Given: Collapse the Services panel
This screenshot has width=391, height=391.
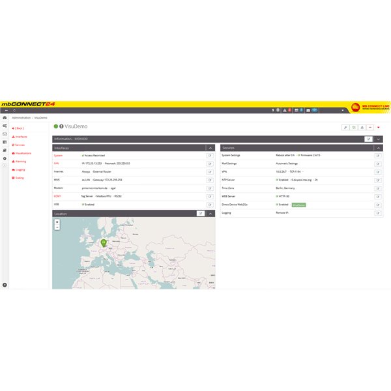Looking at the screenshot, I should (378, 149).
